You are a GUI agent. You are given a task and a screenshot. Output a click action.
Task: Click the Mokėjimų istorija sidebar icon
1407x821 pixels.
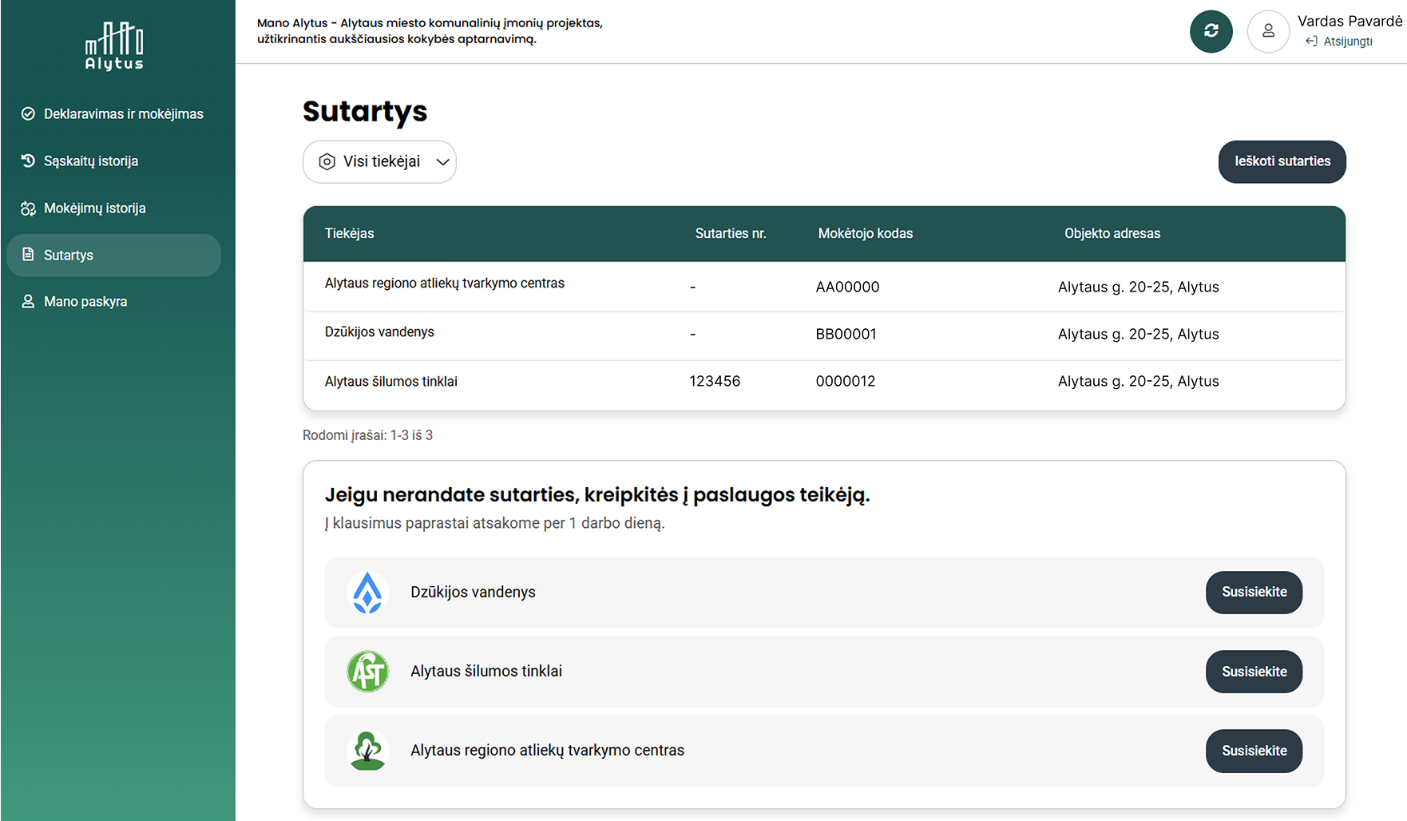28,208
